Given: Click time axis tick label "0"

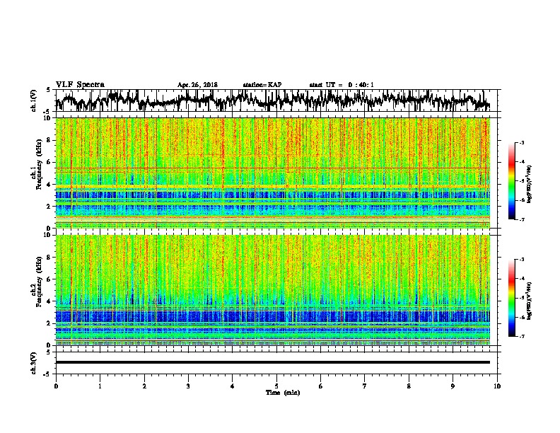Looking at the screenshot, I should 56,386.
